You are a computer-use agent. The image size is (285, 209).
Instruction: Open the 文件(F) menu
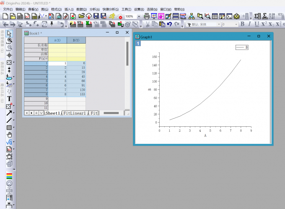click(8, 9)
